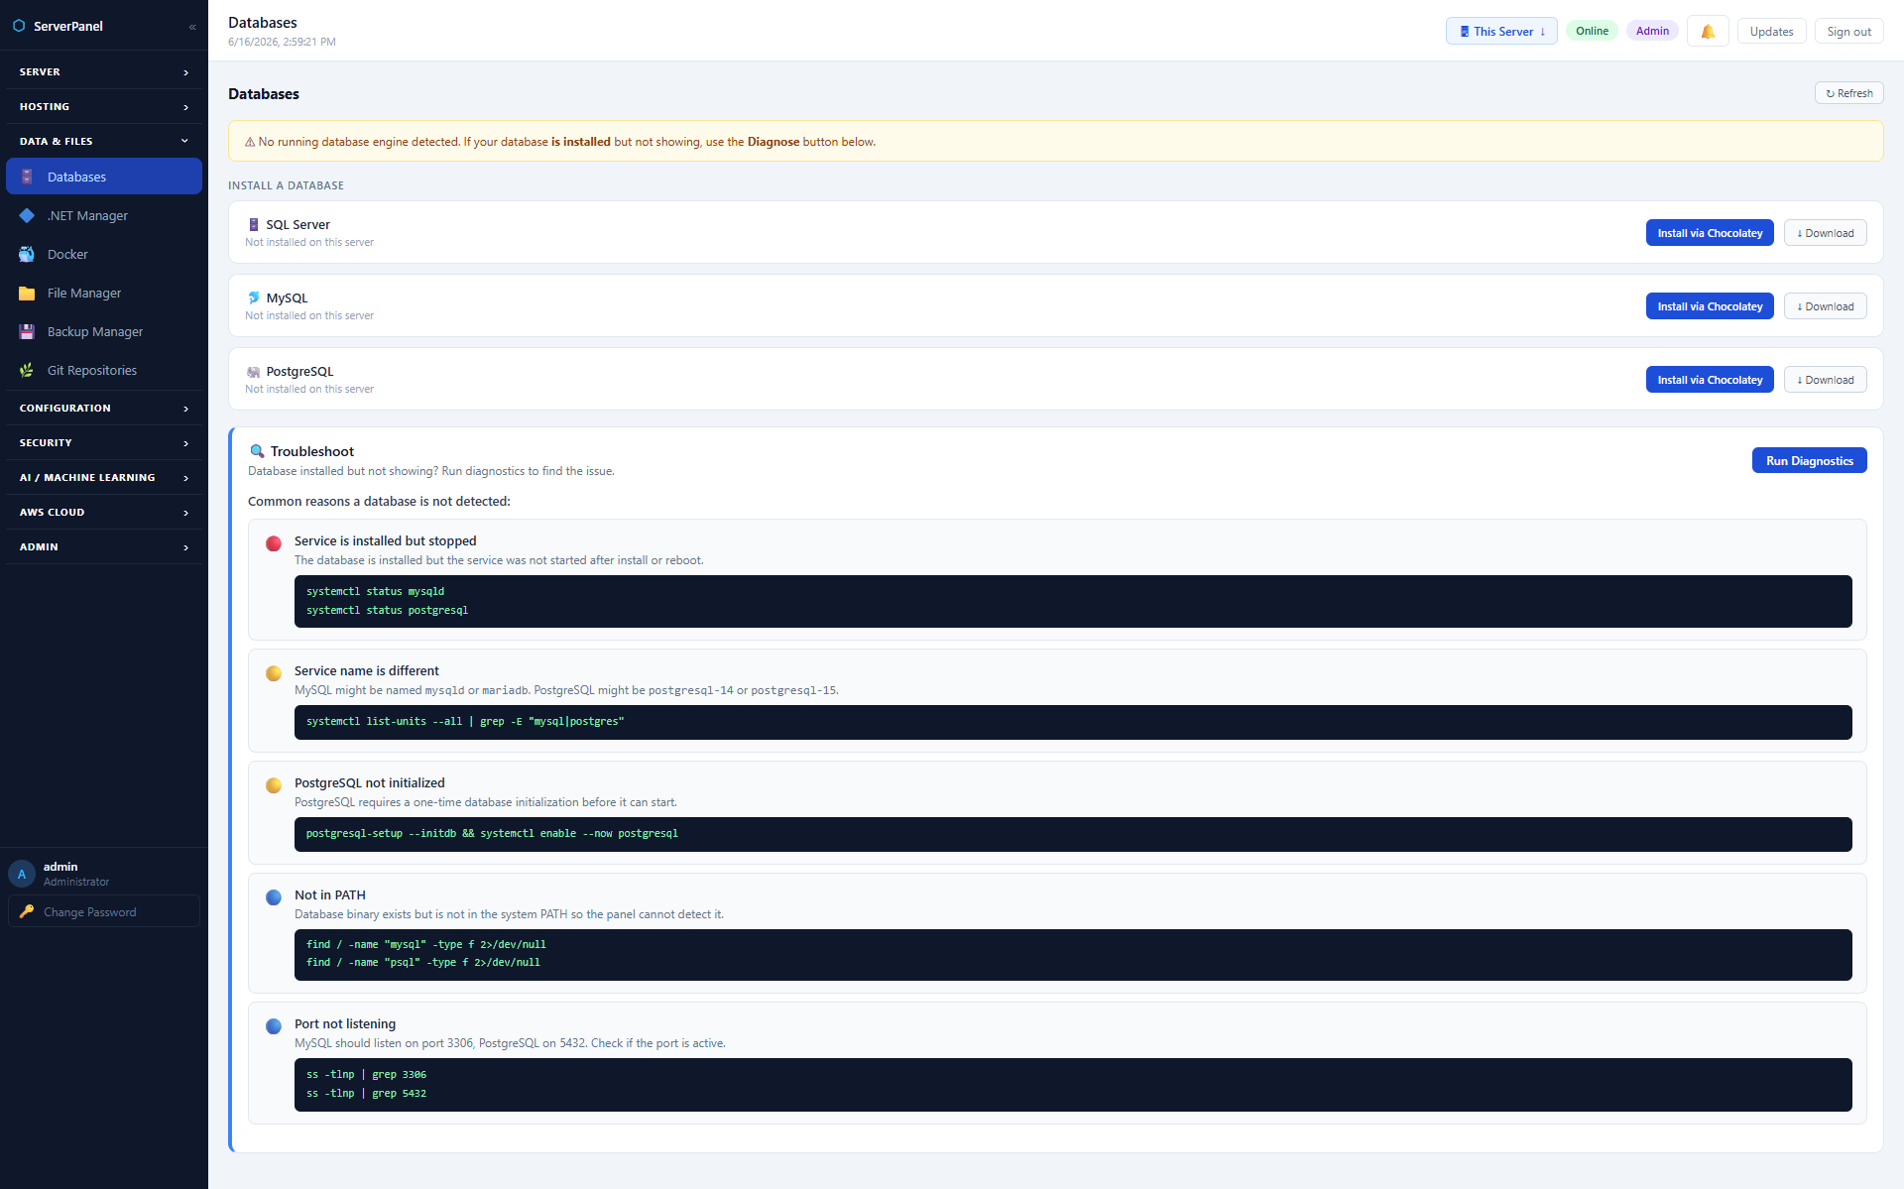
Task: Click the systemctl list-units command block
Action: click(1073, 722)
